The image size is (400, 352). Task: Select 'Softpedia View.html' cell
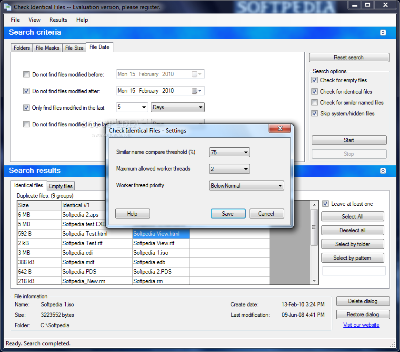161,234
